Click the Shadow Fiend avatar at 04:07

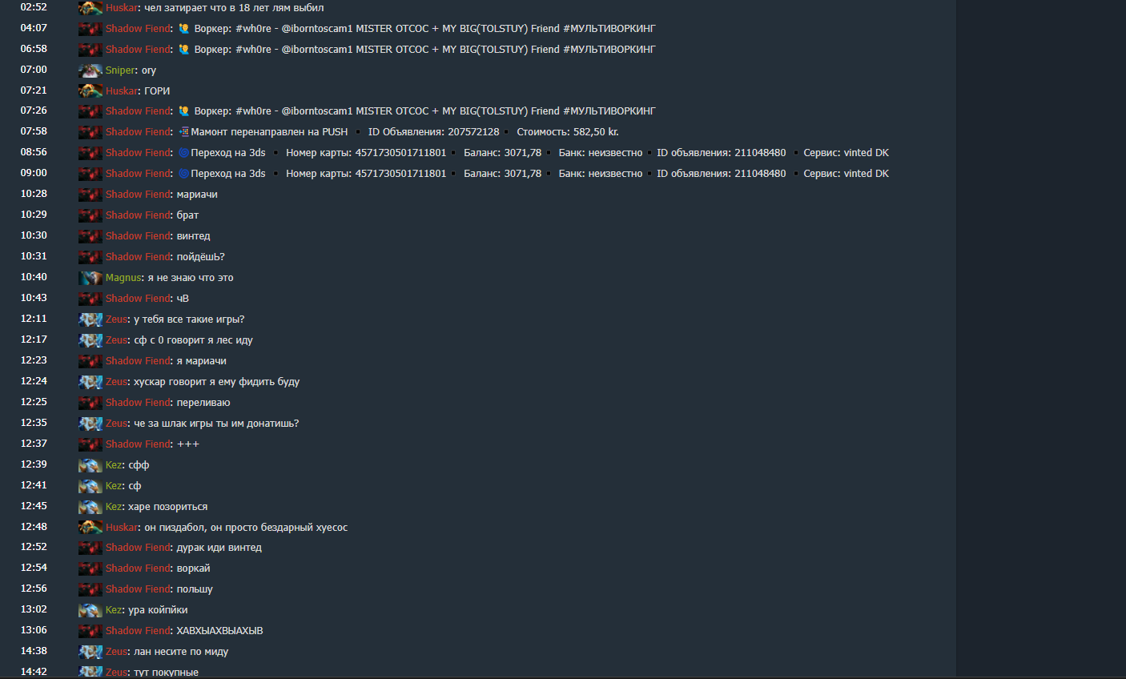coord(90,28)
